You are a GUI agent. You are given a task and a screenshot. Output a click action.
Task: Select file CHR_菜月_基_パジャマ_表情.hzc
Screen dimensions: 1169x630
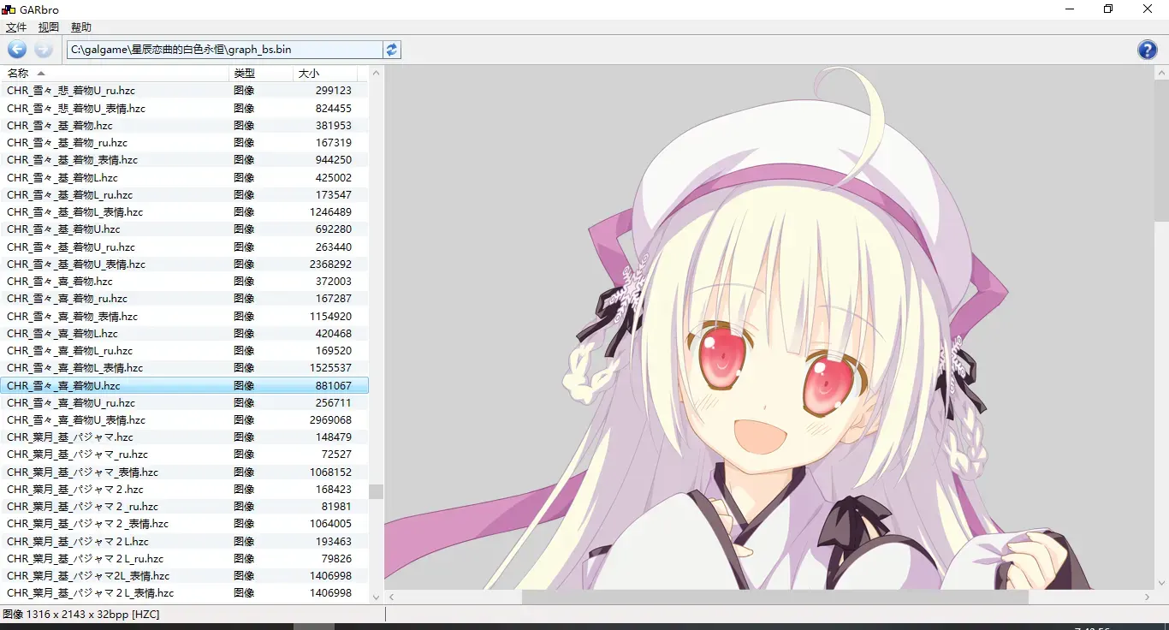pos(184,472)
